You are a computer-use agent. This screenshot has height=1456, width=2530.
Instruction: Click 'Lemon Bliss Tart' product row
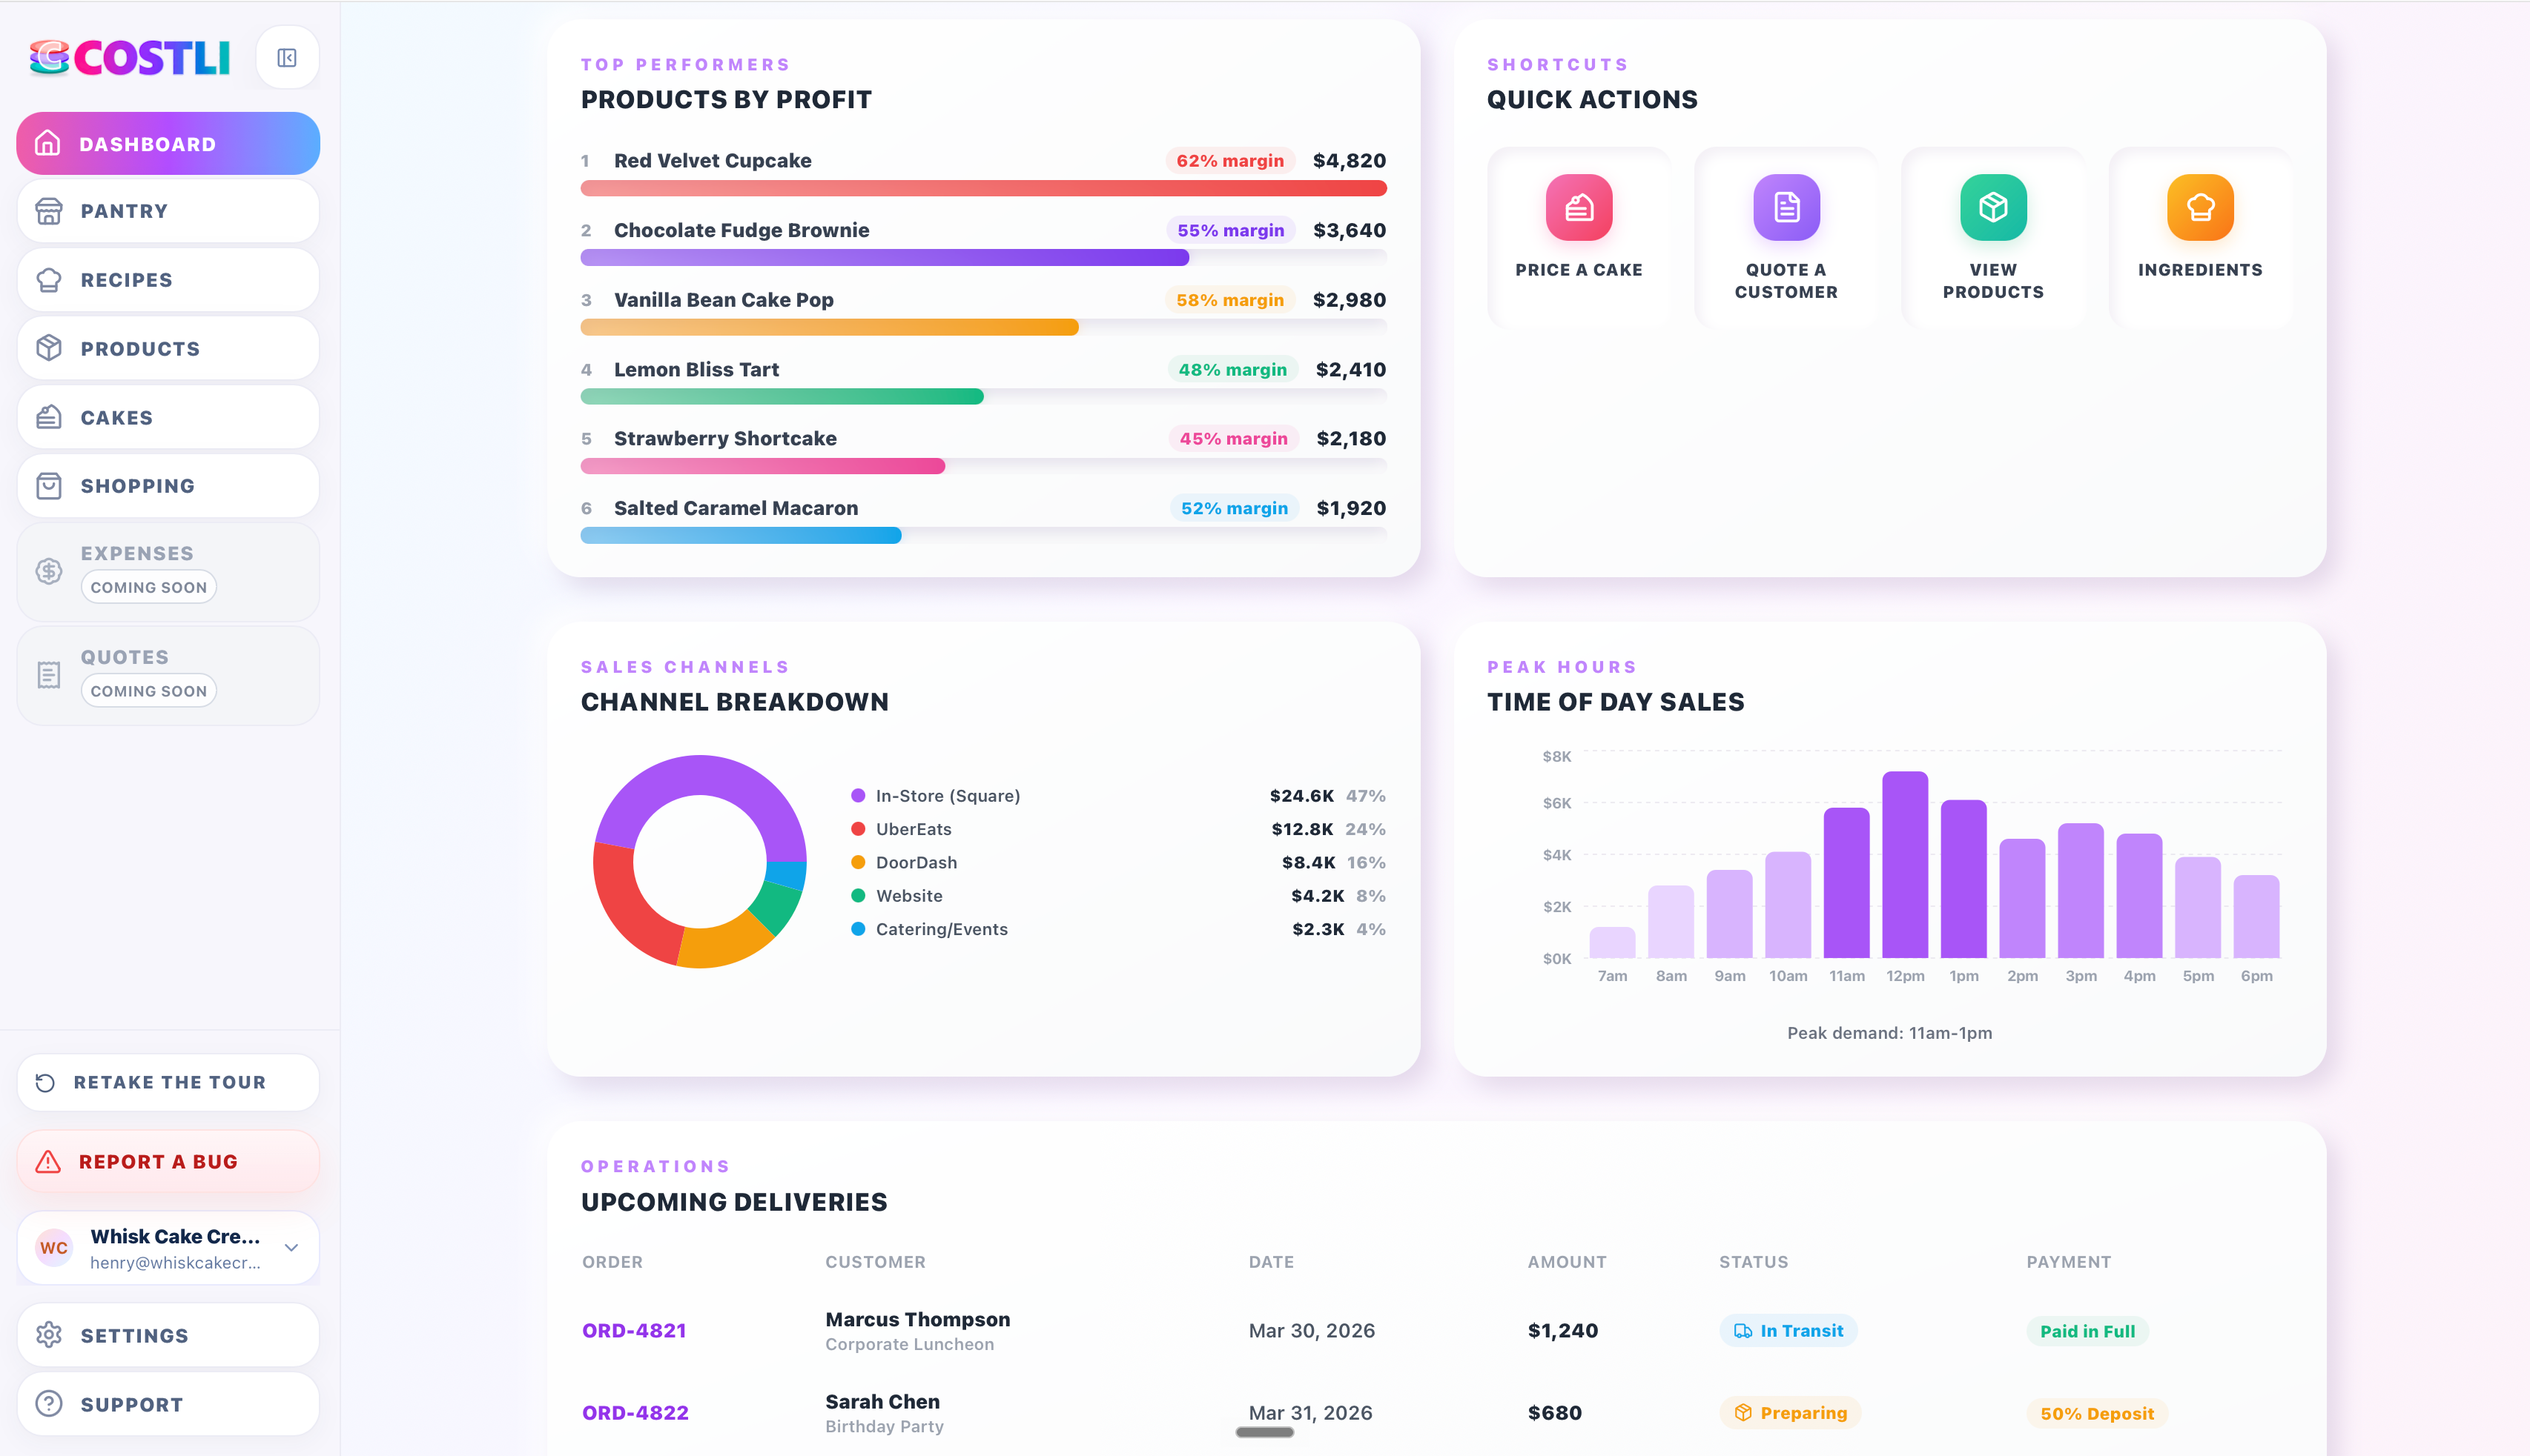983,381
